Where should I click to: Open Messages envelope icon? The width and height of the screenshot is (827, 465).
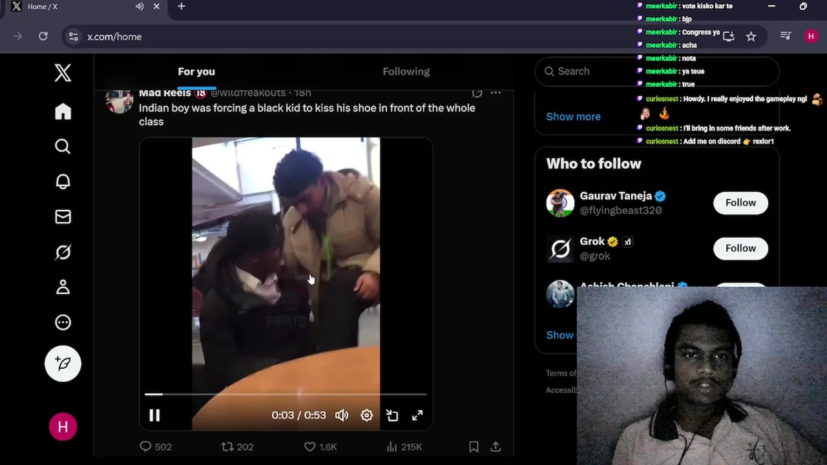pos(63,217)
